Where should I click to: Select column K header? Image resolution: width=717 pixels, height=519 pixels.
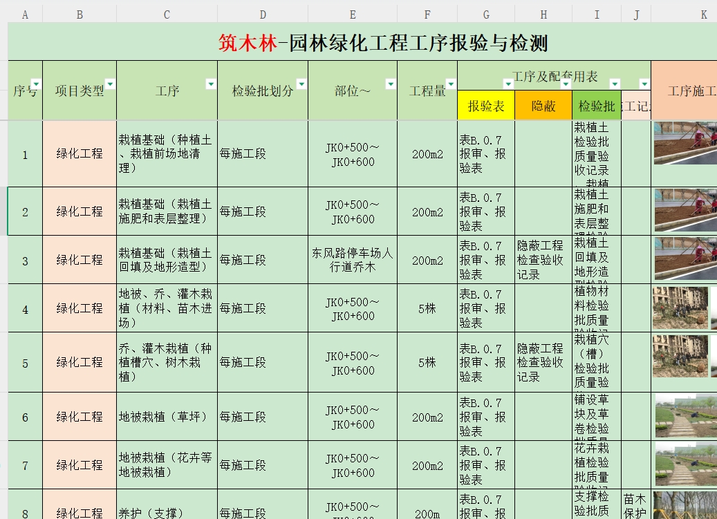click(684, 15)
